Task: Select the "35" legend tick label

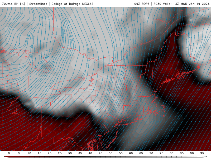Action: point(80,153)
